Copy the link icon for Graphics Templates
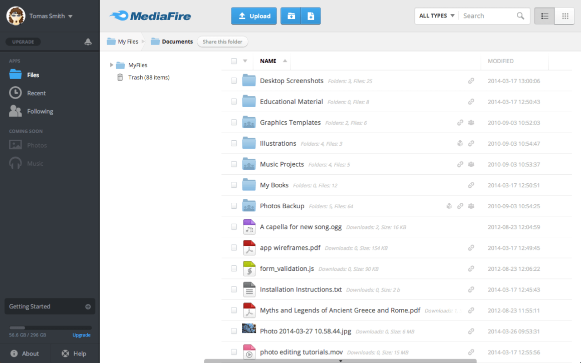The image size is (581, 363). click(x=460, y=122)
